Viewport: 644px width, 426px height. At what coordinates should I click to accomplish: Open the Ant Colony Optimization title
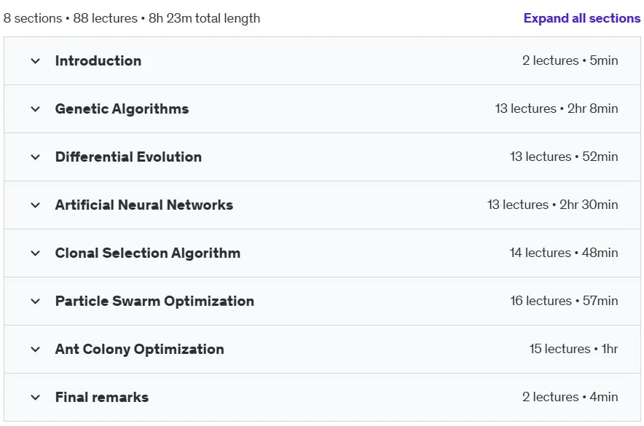coord(140,349)
